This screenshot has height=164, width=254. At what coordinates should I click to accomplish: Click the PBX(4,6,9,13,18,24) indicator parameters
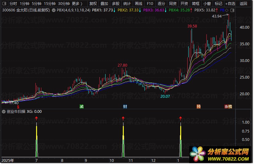73,10
